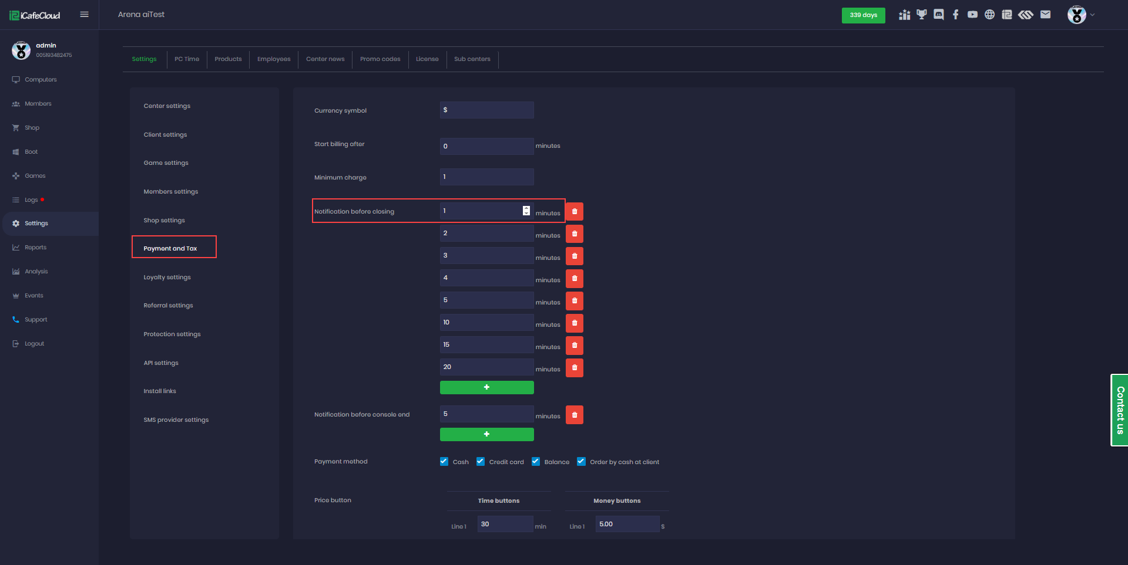
Task: Disable Order by cash at client
Action: coord(581,462)
